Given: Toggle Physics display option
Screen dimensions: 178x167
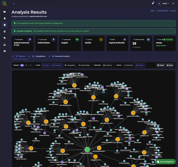Looking at the screenshot, I should click(x=140, y=65).
